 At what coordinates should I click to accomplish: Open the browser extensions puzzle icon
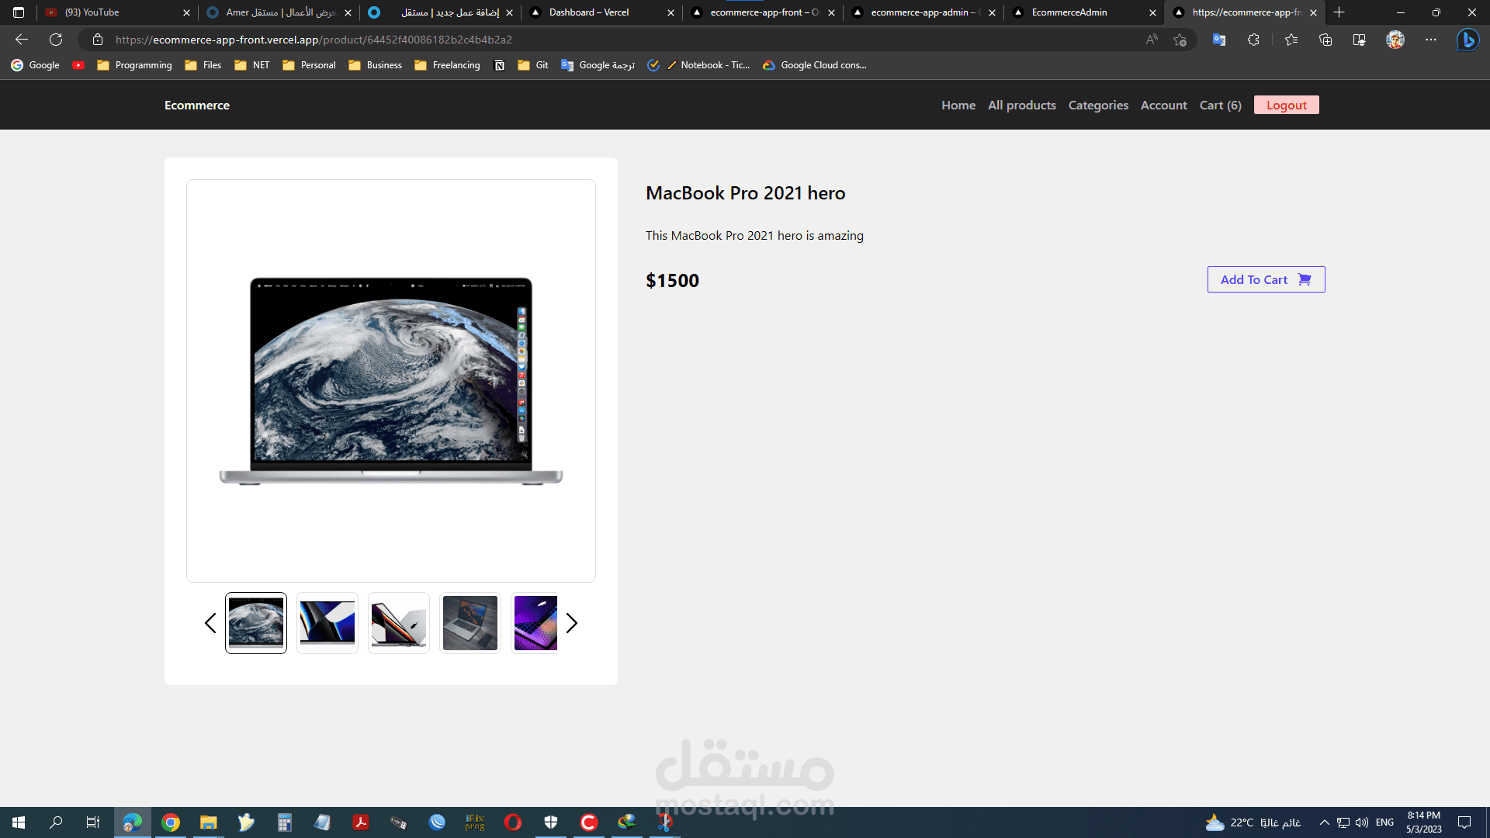pos(1253,40)
